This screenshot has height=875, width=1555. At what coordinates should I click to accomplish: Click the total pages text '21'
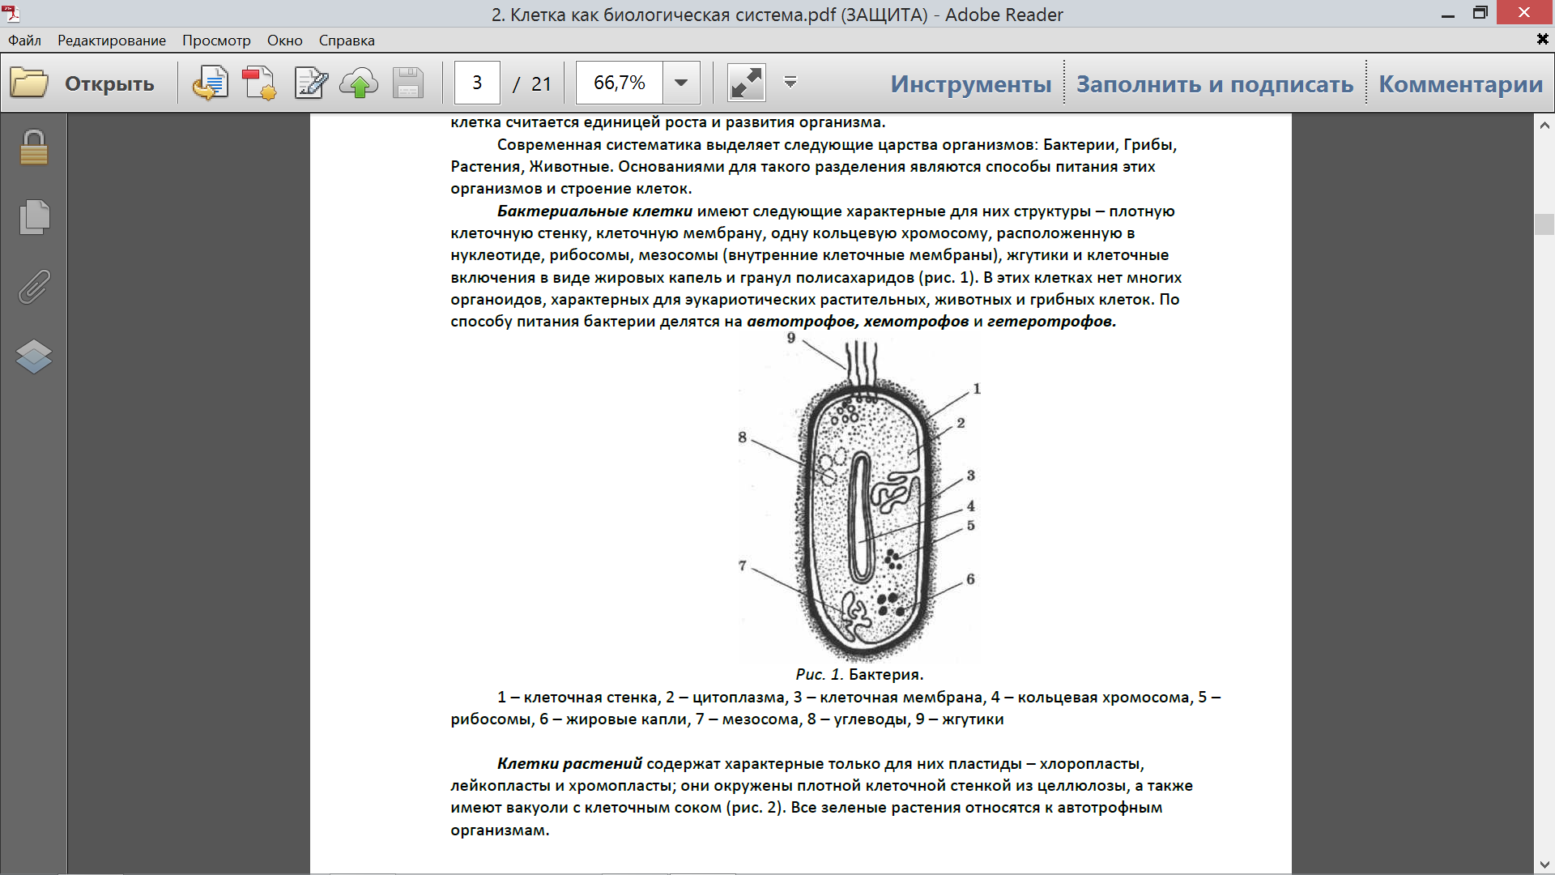pyautogui.click(x=541, y=83)
